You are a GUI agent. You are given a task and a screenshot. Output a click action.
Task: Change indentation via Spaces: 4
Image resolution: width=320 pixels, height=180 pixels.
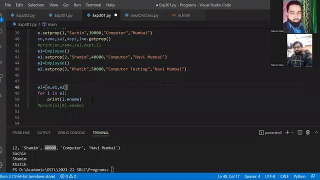pos(252,176)
